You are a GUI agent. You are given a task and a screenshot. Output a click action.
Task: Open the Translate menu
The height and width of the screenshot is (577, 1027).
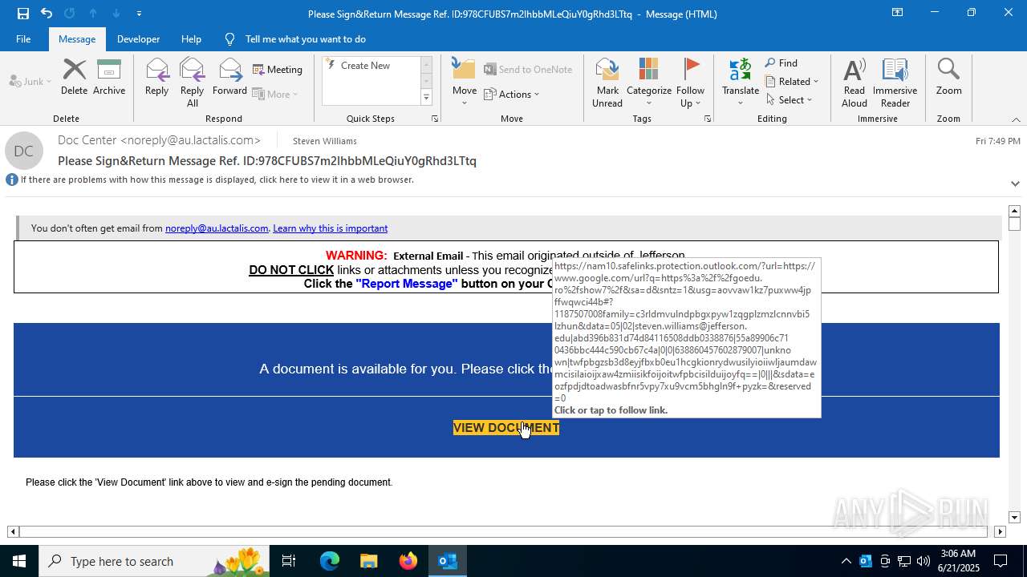point(741,83)
